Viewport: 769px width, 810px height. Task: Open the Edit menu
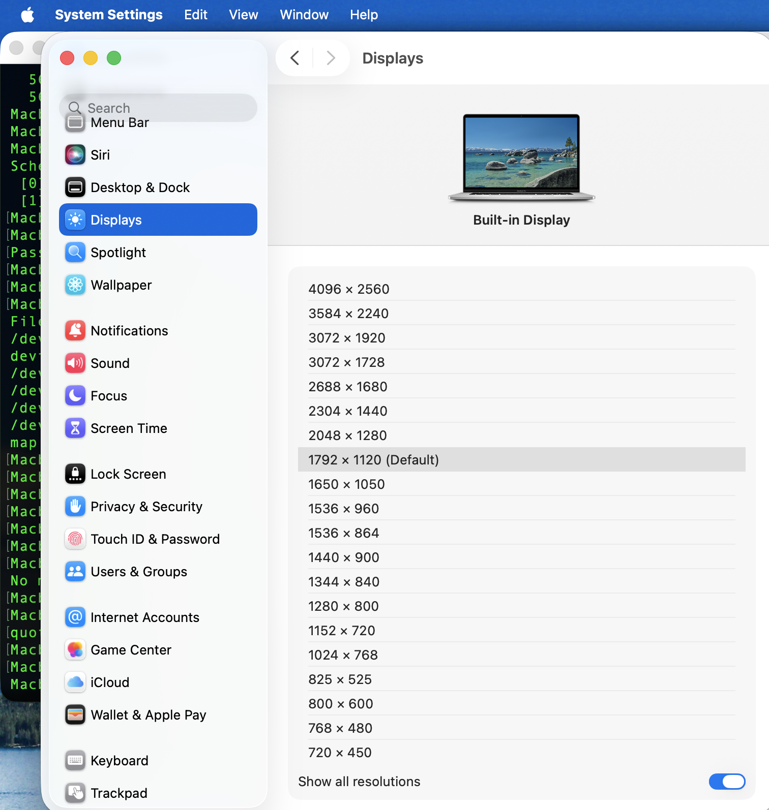point(196,15)
